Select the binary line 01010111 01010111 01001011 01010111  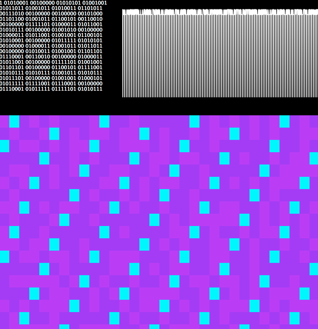(51, 73)
